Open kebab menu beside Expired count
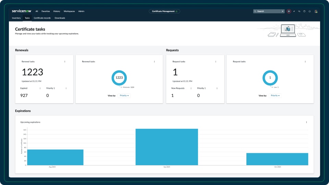The width and height of the screenshot is (329, 185). [x=40, y=88]
